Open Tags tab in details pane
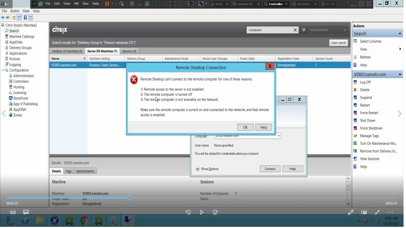 tap(69, 171)
